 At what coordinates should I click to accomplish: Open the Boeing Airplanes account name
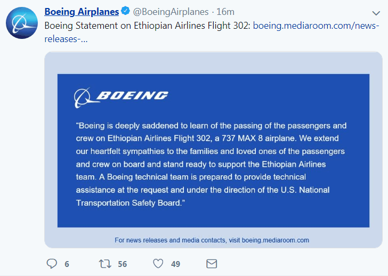pos(82,12)
